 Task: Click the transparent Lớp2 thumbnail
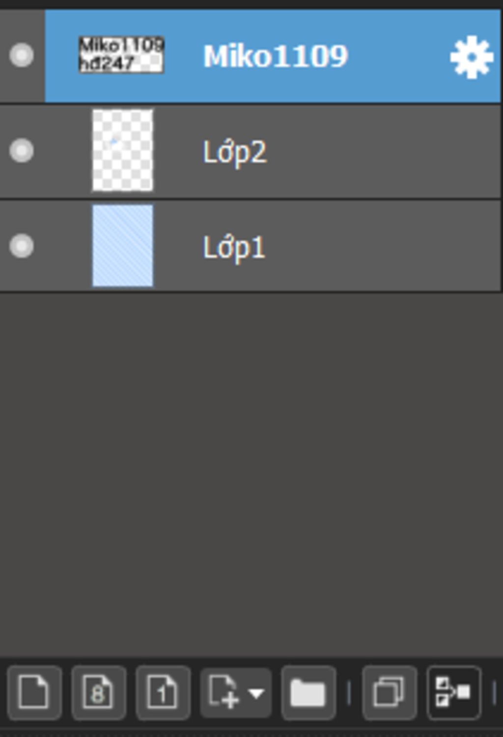point(123,150)
